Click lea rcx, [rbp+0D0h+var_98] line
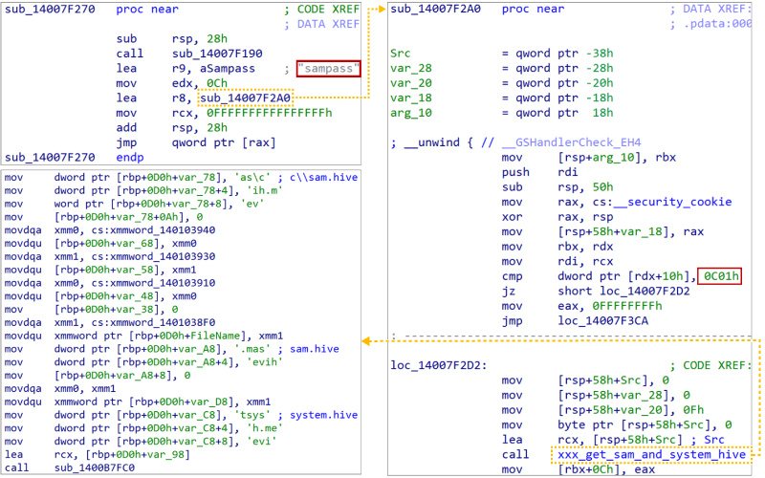765x478 pixels. tap(98, 455)
